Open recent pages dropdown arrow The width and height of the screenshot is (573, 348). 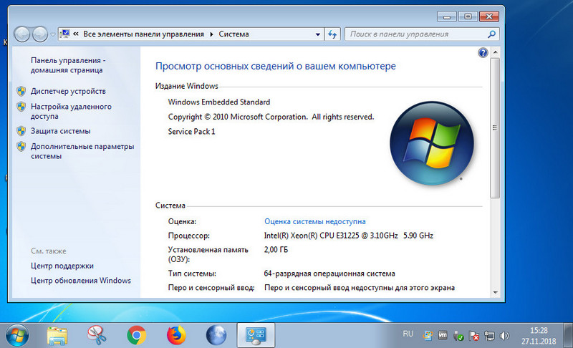[x=52, y=34]
